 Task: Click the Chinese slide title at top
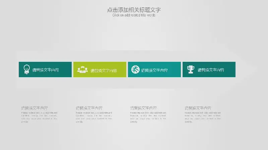[x=134, y=10]
